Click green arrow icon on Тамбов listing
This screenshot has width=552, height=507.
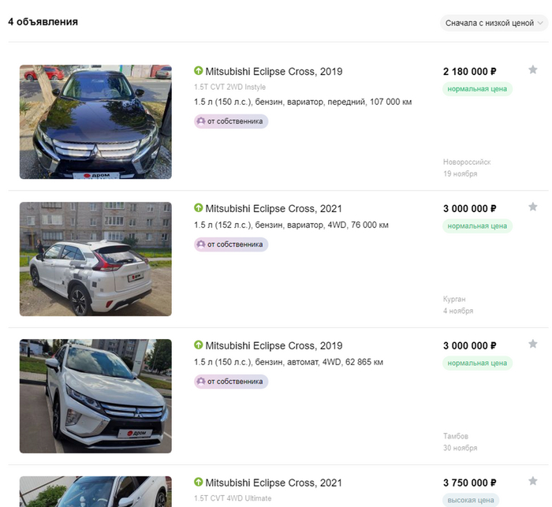click(199, 345)
